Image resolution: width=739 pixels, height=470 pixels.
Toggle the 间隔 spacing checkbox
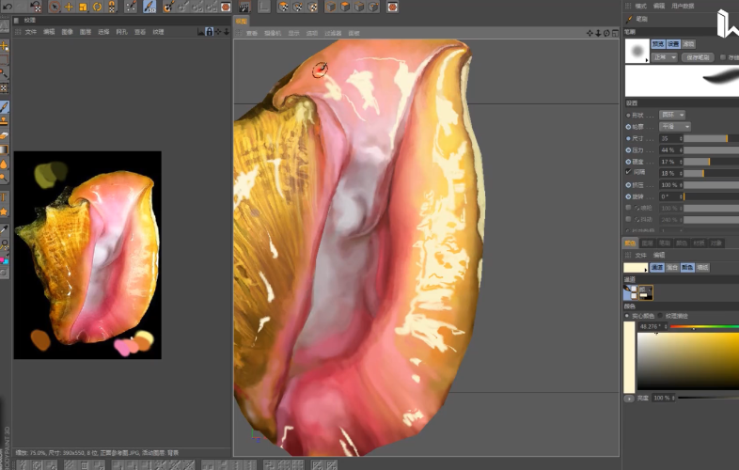tap(628, 172)
